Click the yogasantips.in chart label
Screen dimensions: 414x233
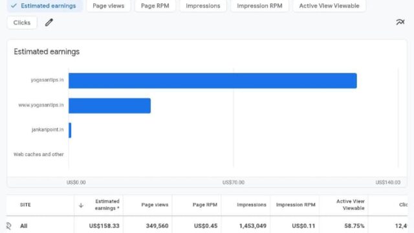point(47,80)
